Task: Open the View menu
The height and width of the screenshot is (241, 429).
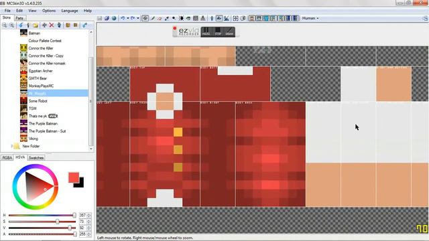Action: [32, 11]
